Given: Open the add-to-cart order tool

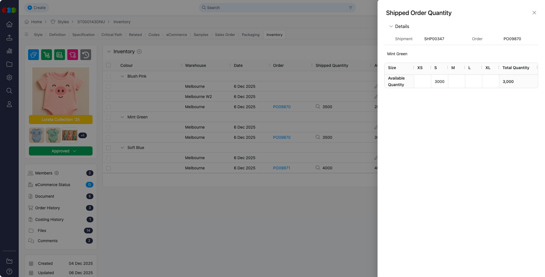Looking at the screenshot, I should [46, 55].
